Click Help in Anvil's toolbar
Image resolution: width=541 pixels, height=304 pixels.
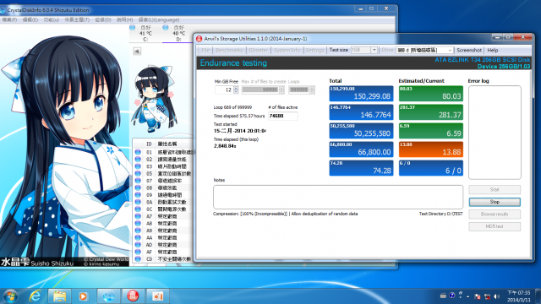point(493,51)
